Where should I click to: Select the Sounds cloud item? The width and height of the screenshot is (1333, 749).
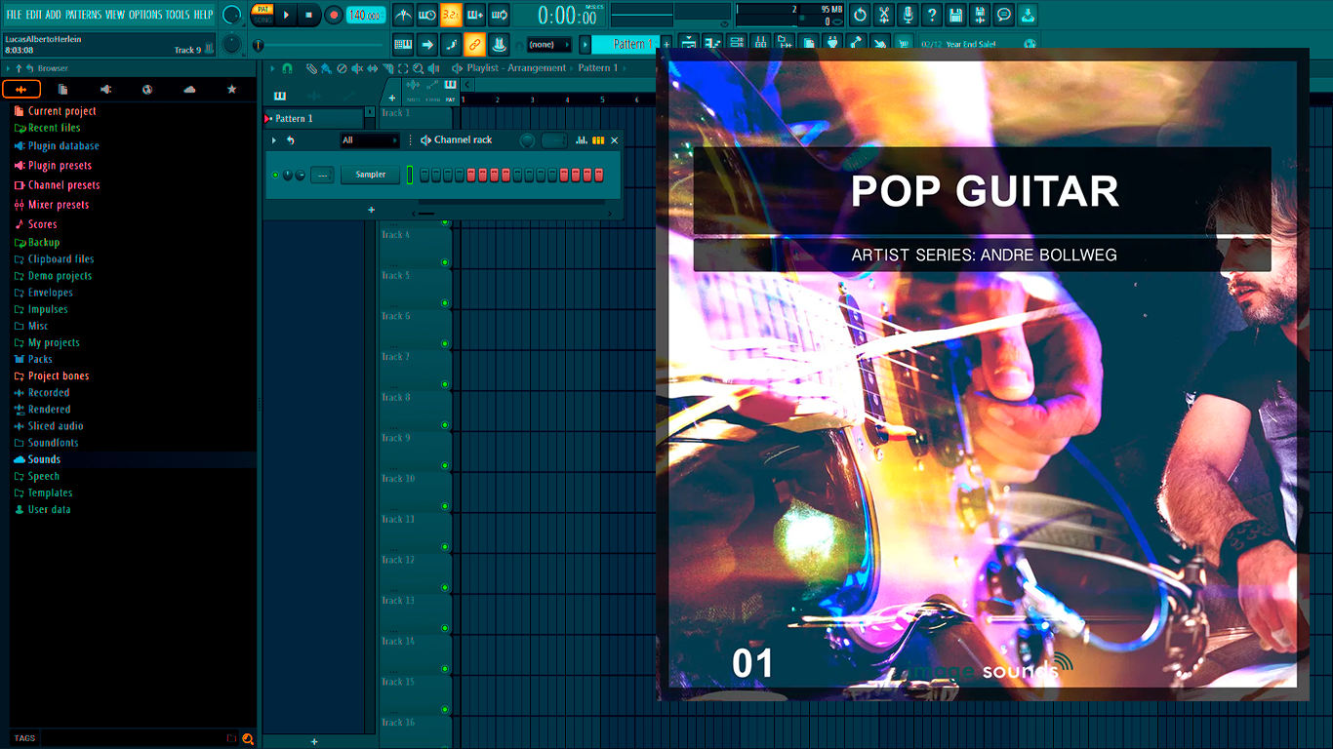44,459
